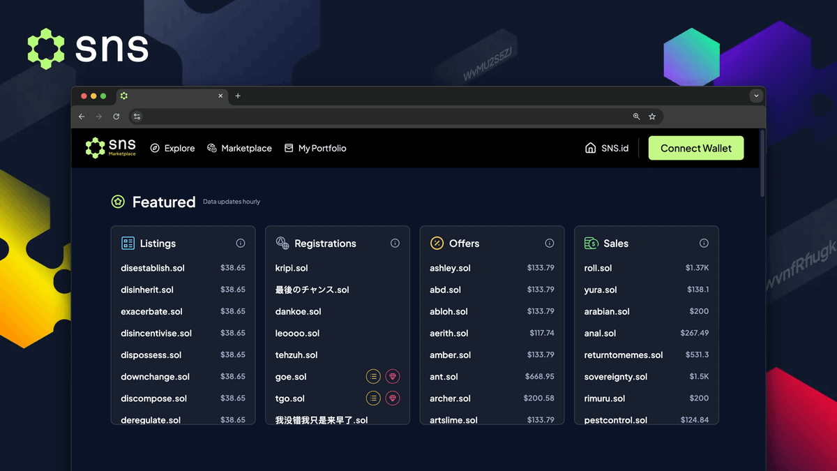This screenshot has height=471, width=837.
Task: Open a new browser tab
Action: pos(238,96)
